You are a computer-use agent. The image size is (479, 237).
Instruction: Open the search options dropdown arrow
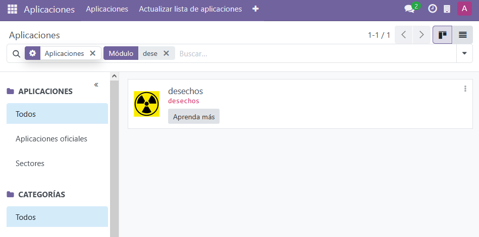pyautogui.click(x=464, y=53)
